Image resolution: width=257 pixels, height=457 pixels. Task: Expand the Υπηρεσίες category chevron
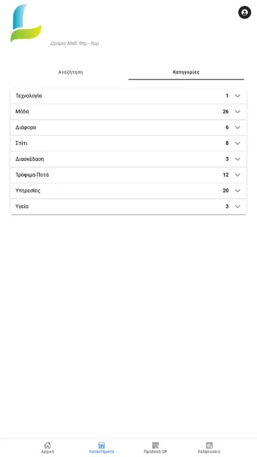(x=237, y=190)
